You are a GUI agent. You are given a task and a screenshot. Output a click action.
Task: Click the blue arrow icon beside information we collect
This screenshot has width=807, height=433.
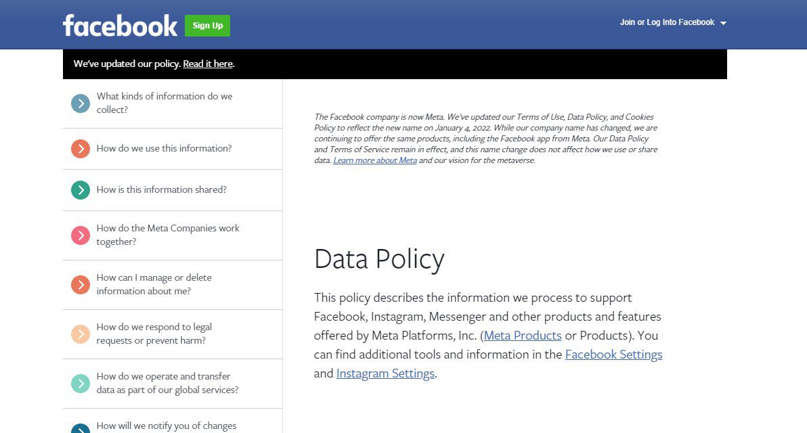coord(80,104)
